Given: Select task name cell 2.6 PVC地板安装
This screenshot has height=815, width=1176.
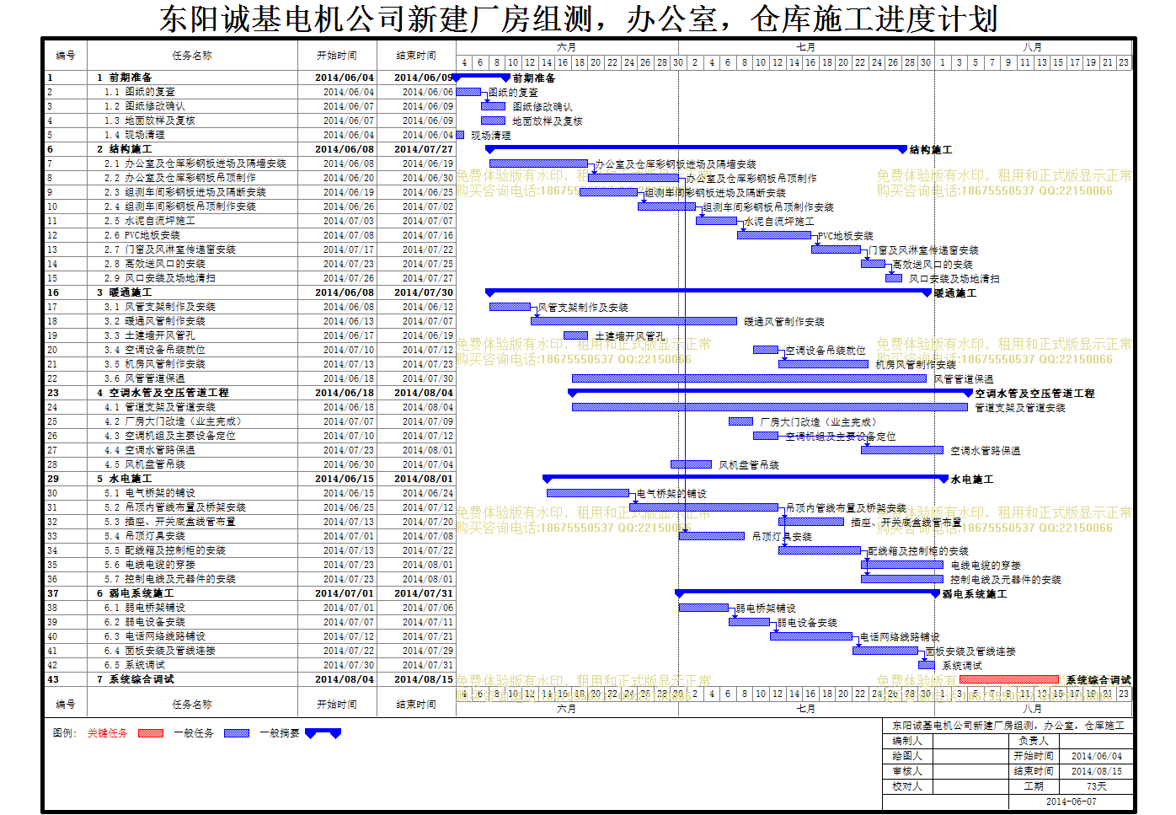Looking at the screenshot, I should [192, 235].
